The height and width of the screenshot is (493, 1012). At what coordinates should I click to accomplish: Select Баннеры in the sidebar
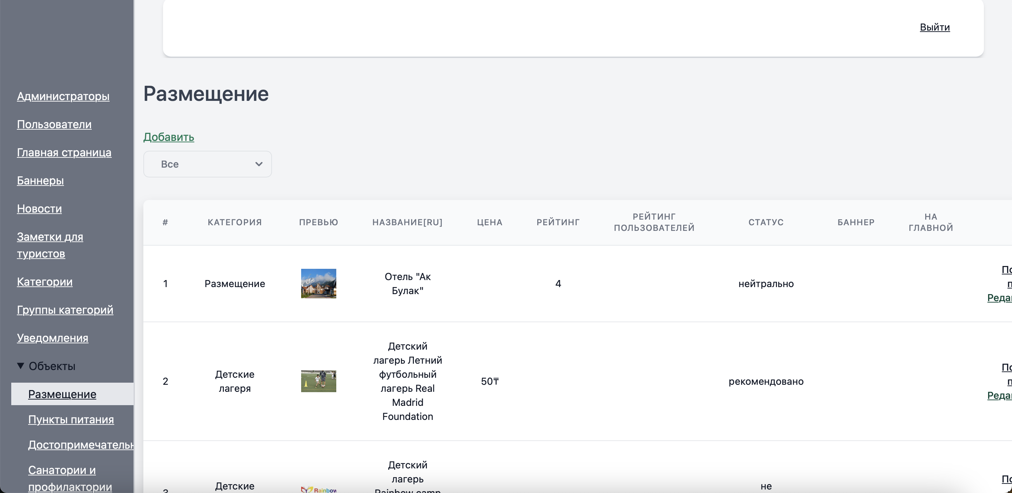40,180
